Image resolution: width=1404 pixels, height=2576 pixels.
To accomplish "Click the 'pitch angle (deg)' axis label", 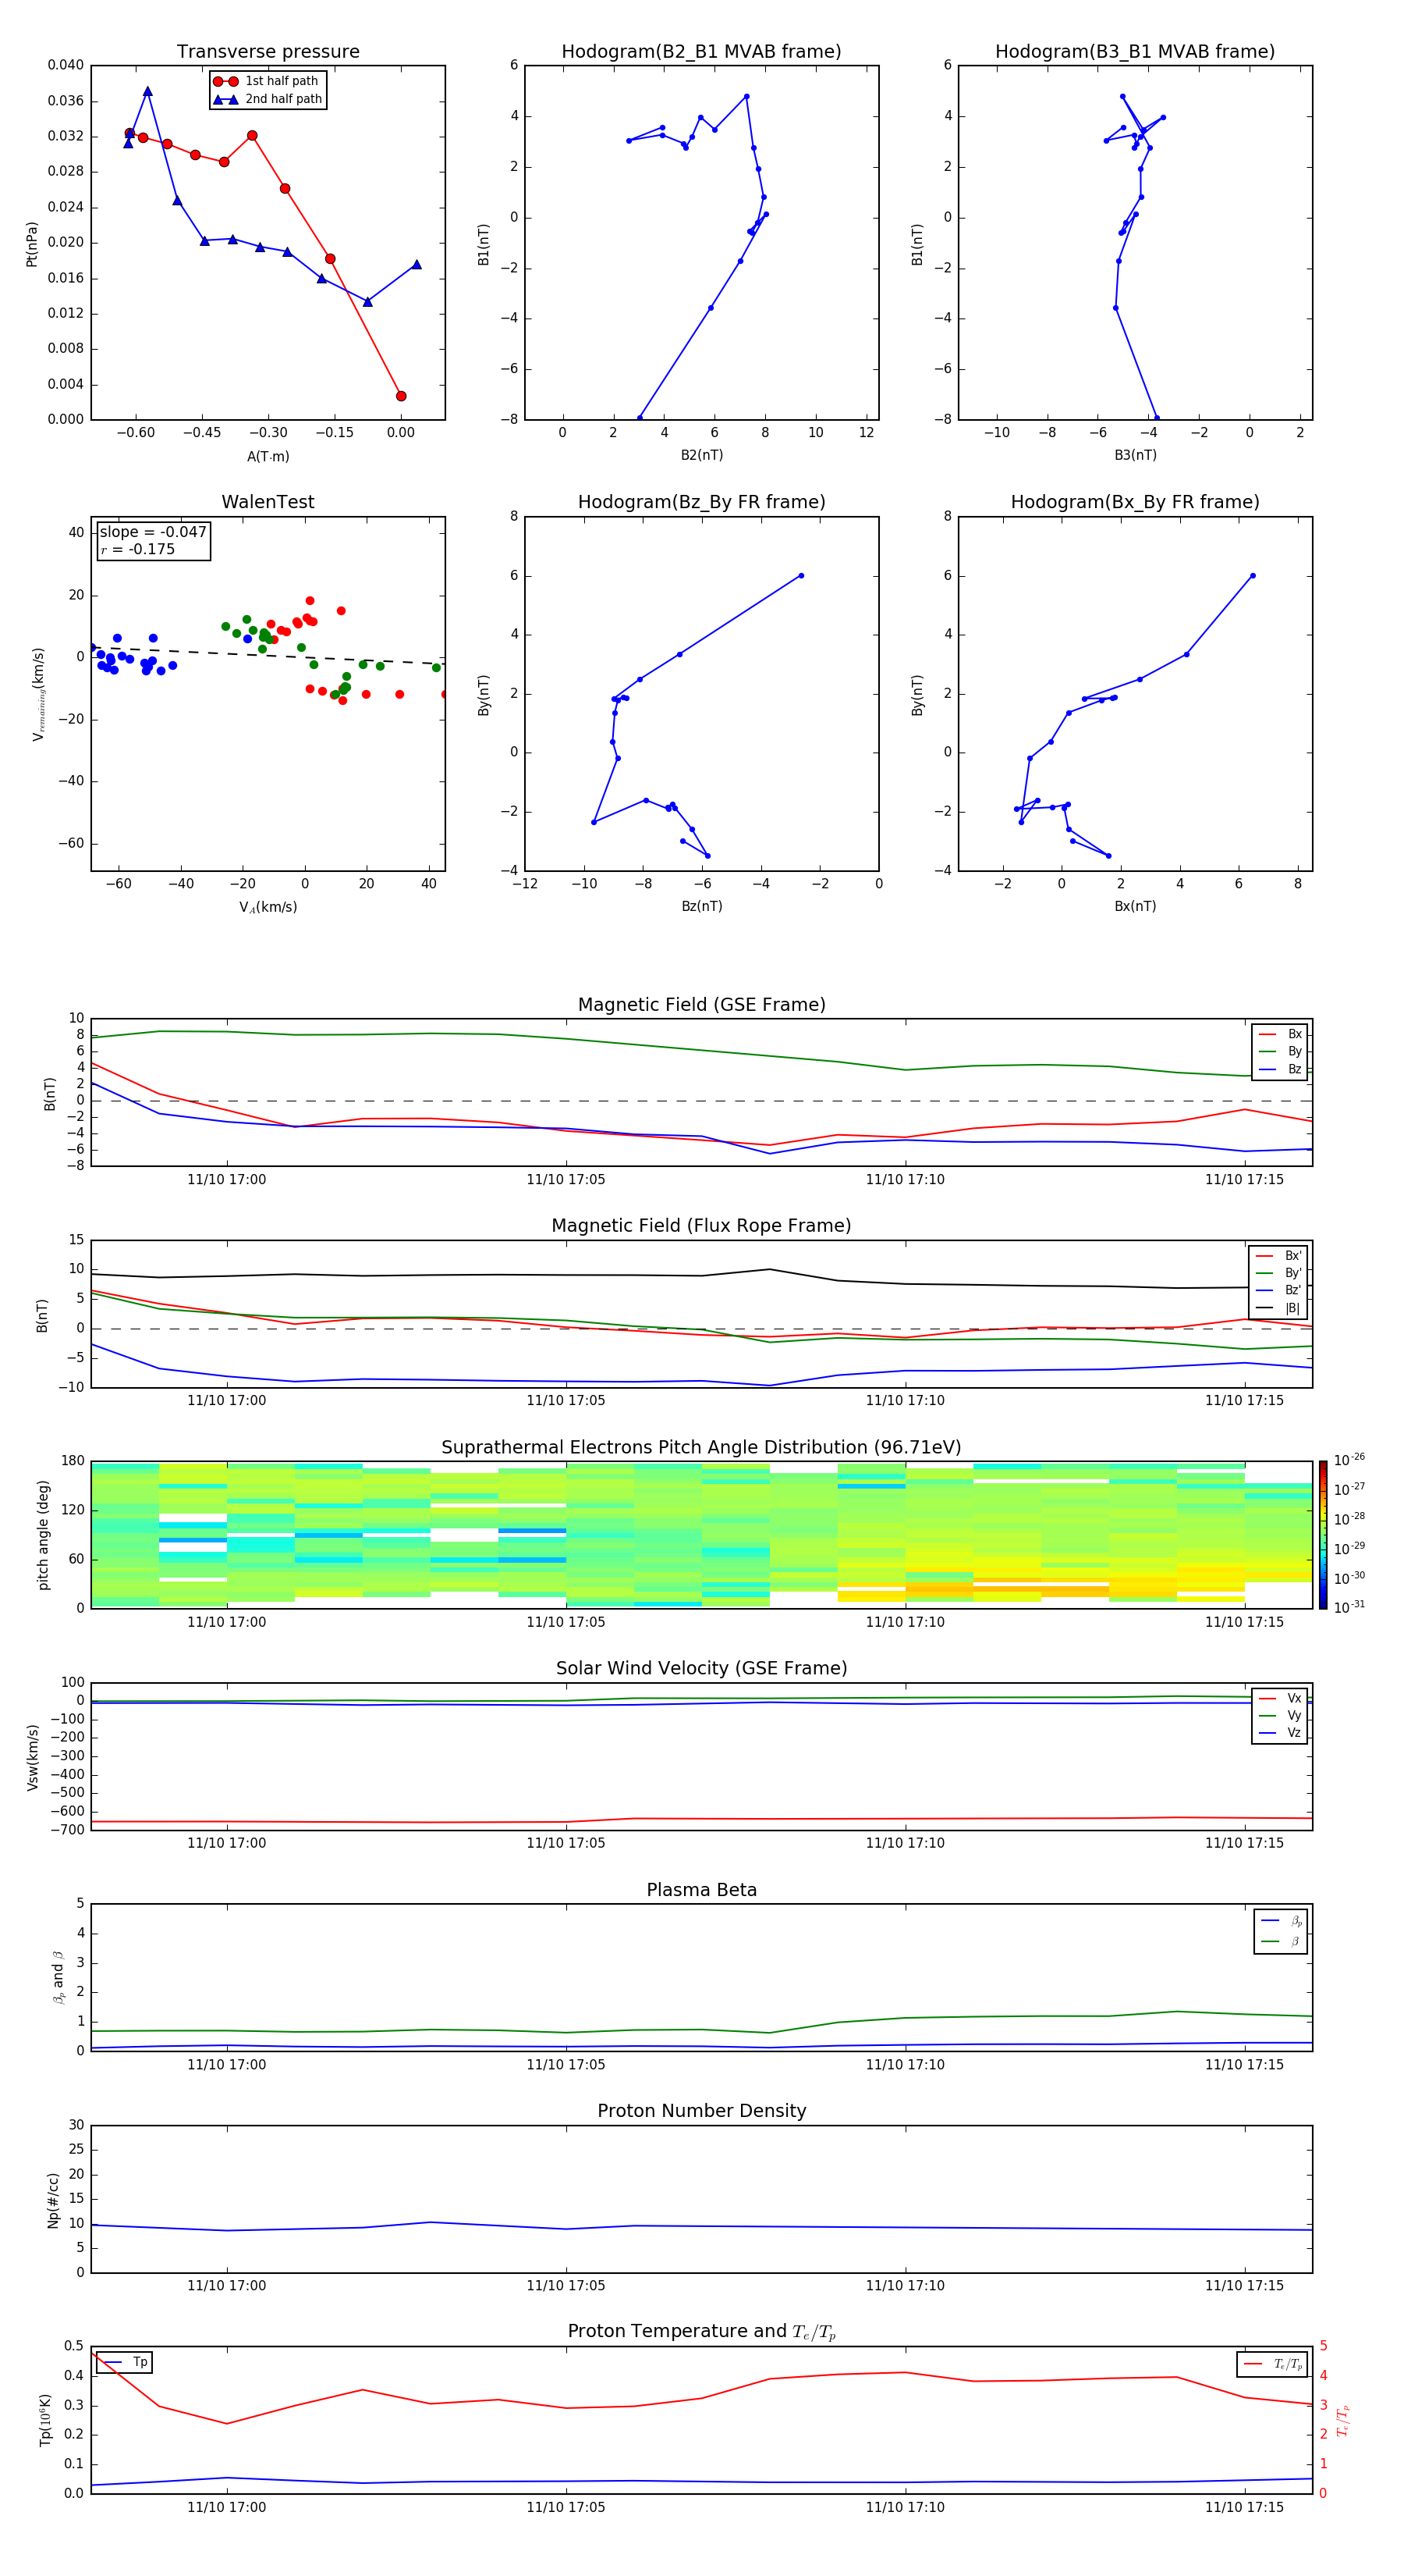I will (x=43, y=1535).
